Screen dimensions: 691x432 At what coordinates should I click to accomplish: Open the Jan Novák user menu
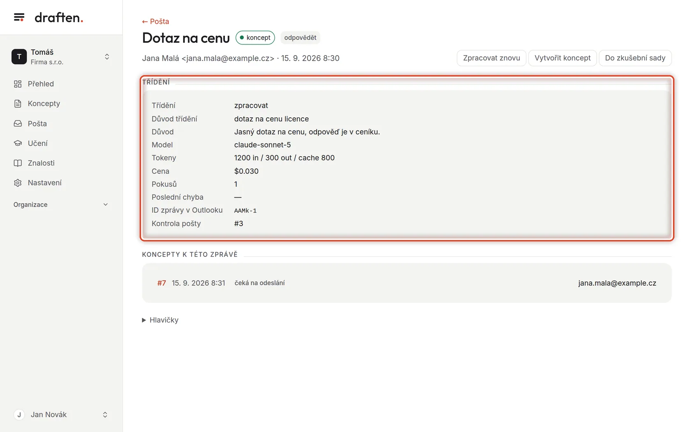tap(61, 415)
